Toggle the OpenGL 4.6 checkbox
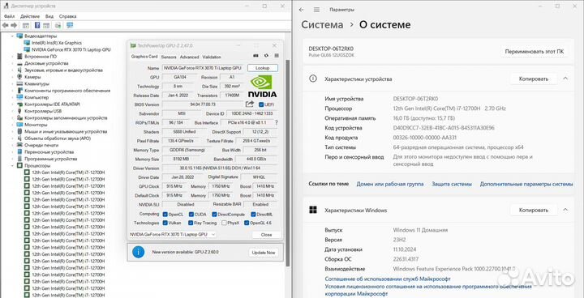This screenshot has width=584, height=298. click(x=247, y=223)
